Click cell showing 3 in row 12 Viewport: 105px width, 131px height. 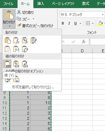point(41,113)
